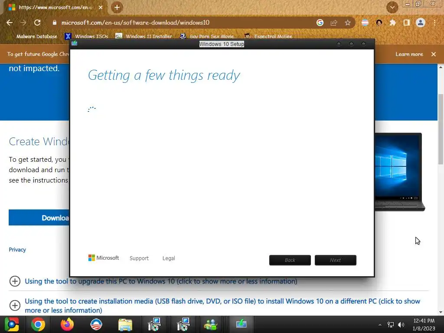Open the Chrome profile avatar
444x333 pixels.
(421, 23)
